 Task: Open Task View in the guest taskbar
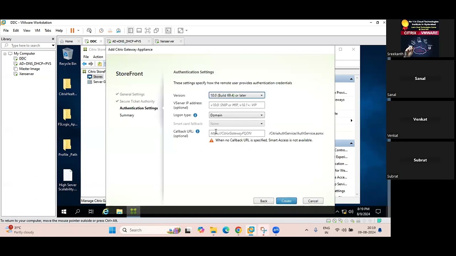point(91,212)
